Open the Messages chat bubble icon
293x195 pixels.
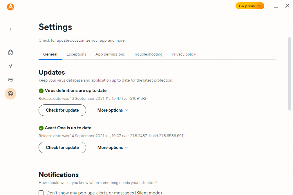[x=10, y=80]
